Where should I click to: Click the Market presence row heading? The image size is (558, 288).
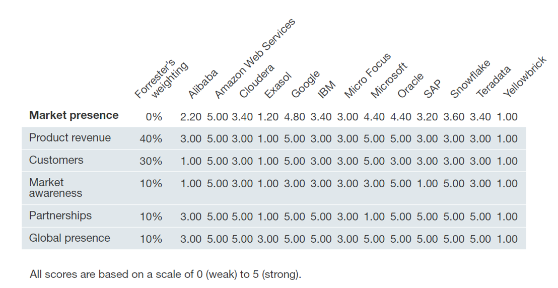(x=74, y=115)
